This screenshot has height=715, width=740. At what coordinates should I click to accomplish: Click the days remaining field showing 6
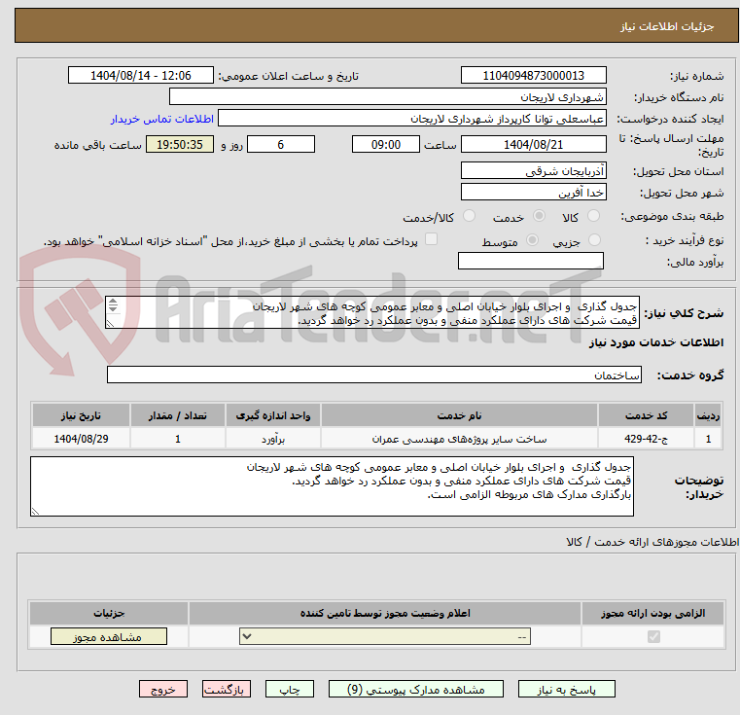[281, 144]
